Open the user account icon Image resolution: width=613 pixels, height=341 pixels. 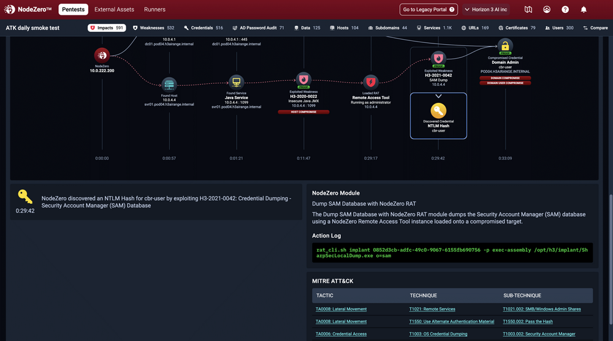(547, 10)
